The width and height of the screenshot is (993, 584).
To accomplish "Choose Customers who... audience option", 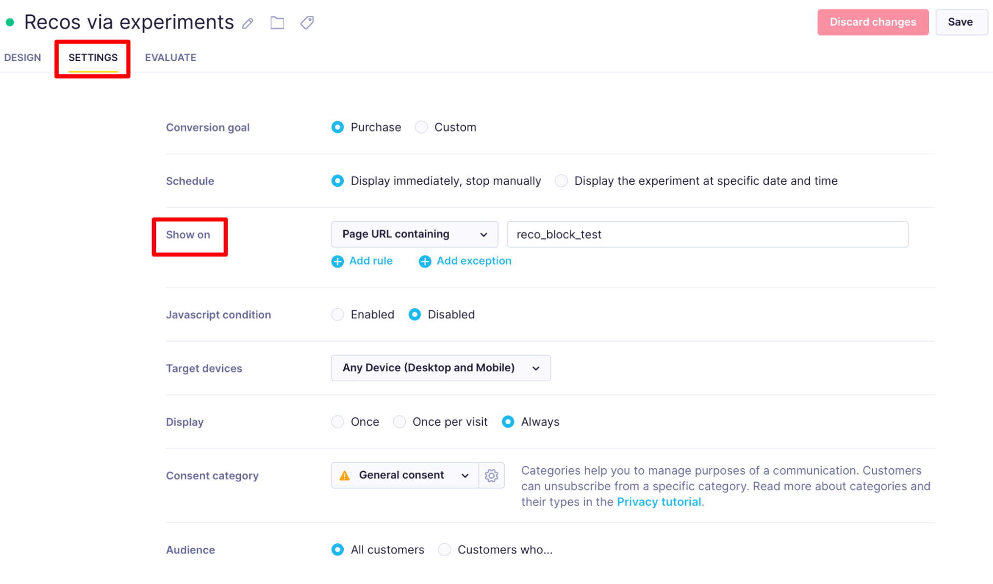I will pyautogui.click(x=444, y=550).
